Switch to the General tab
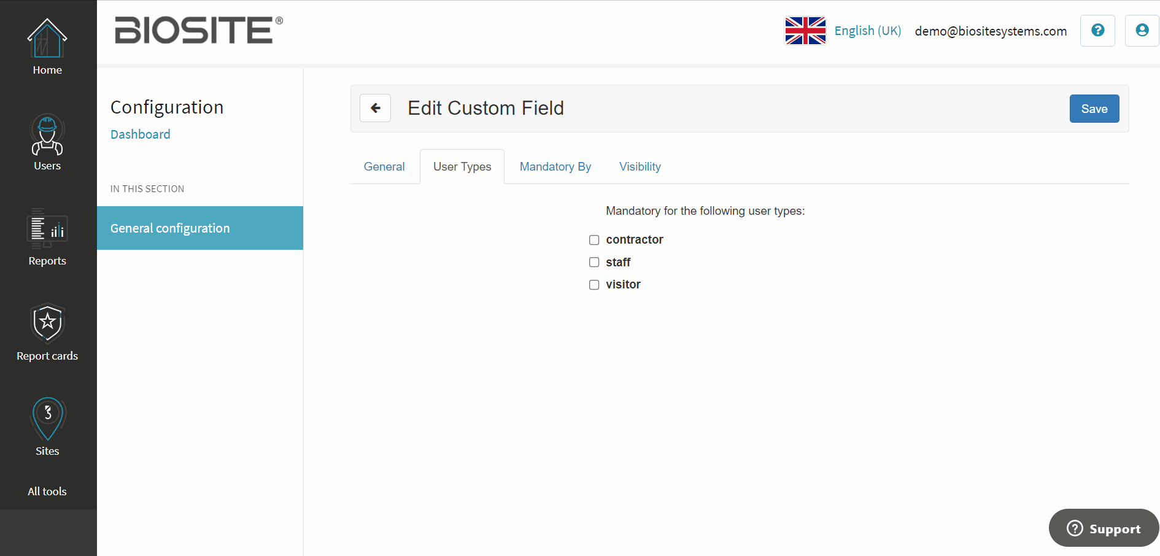Viewport: 1160px width, 556px height. tap(384, 167)
